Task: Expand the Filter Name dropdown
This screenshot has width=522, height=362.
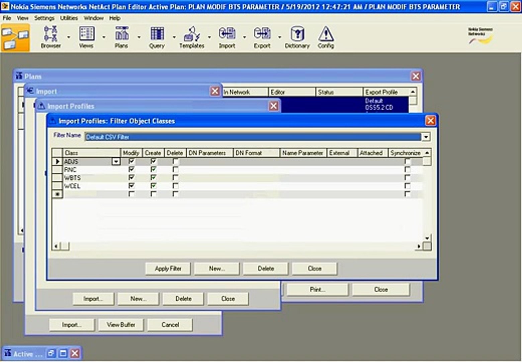Action: coord(426,137)
